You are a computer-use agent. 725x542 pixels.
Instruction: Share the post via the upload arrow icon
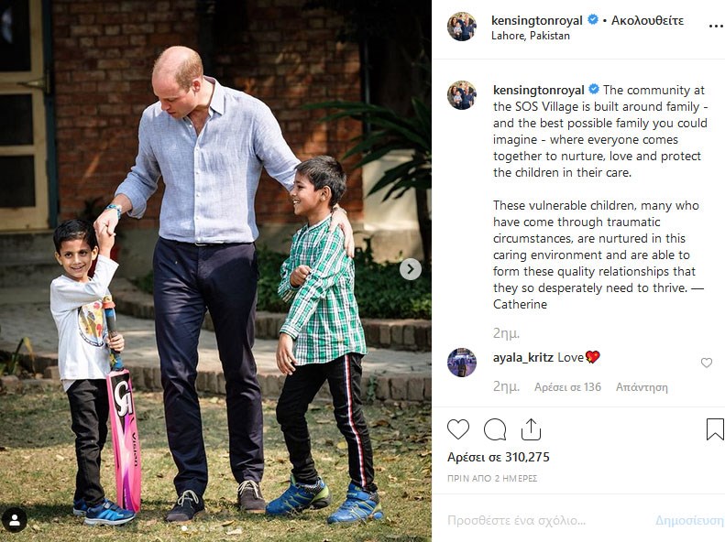tap(531, 428)
